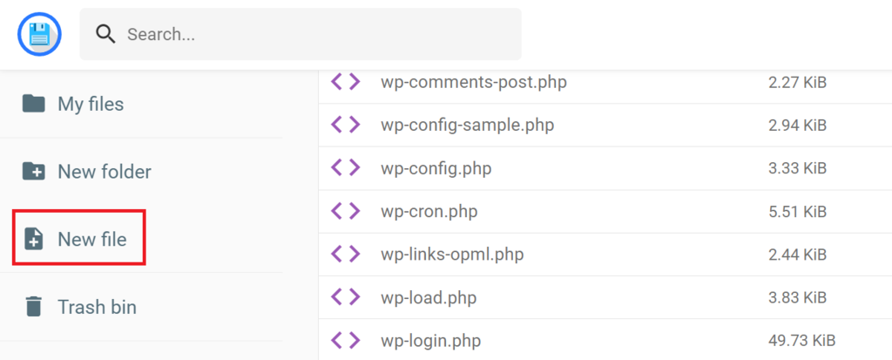Click code icon beside wp-cron.php
Viewport: 892px width, 360px height.
[x=345, y=210]
